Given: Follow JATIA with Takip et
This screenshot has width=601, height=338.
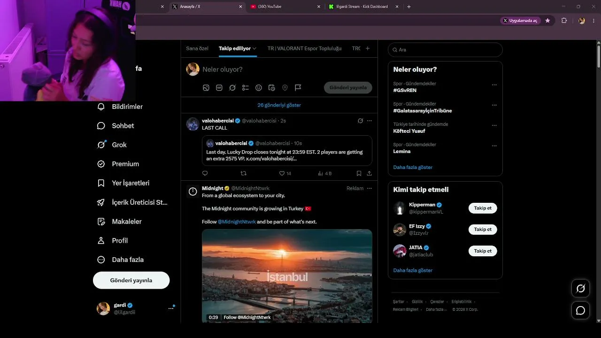Looking at the screenshot, I should click(483, 251).
